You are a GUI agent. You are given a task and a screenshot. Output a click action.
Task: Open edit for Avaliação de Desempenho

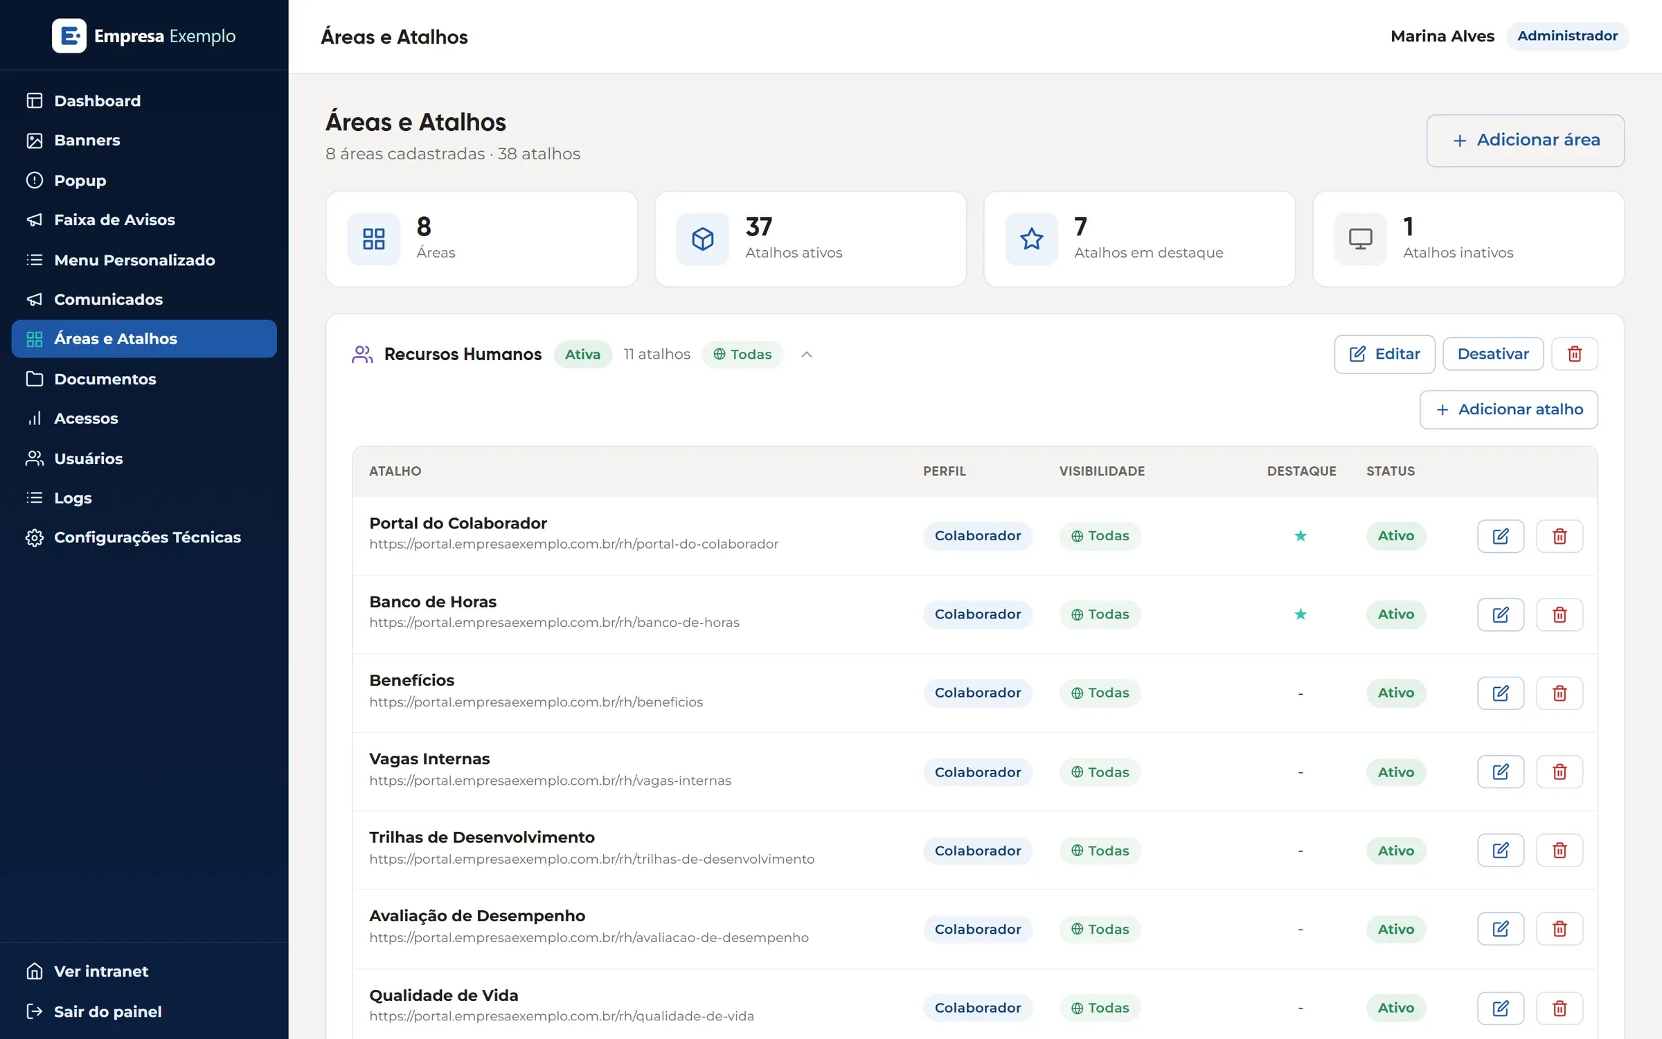pos(1500,929)
